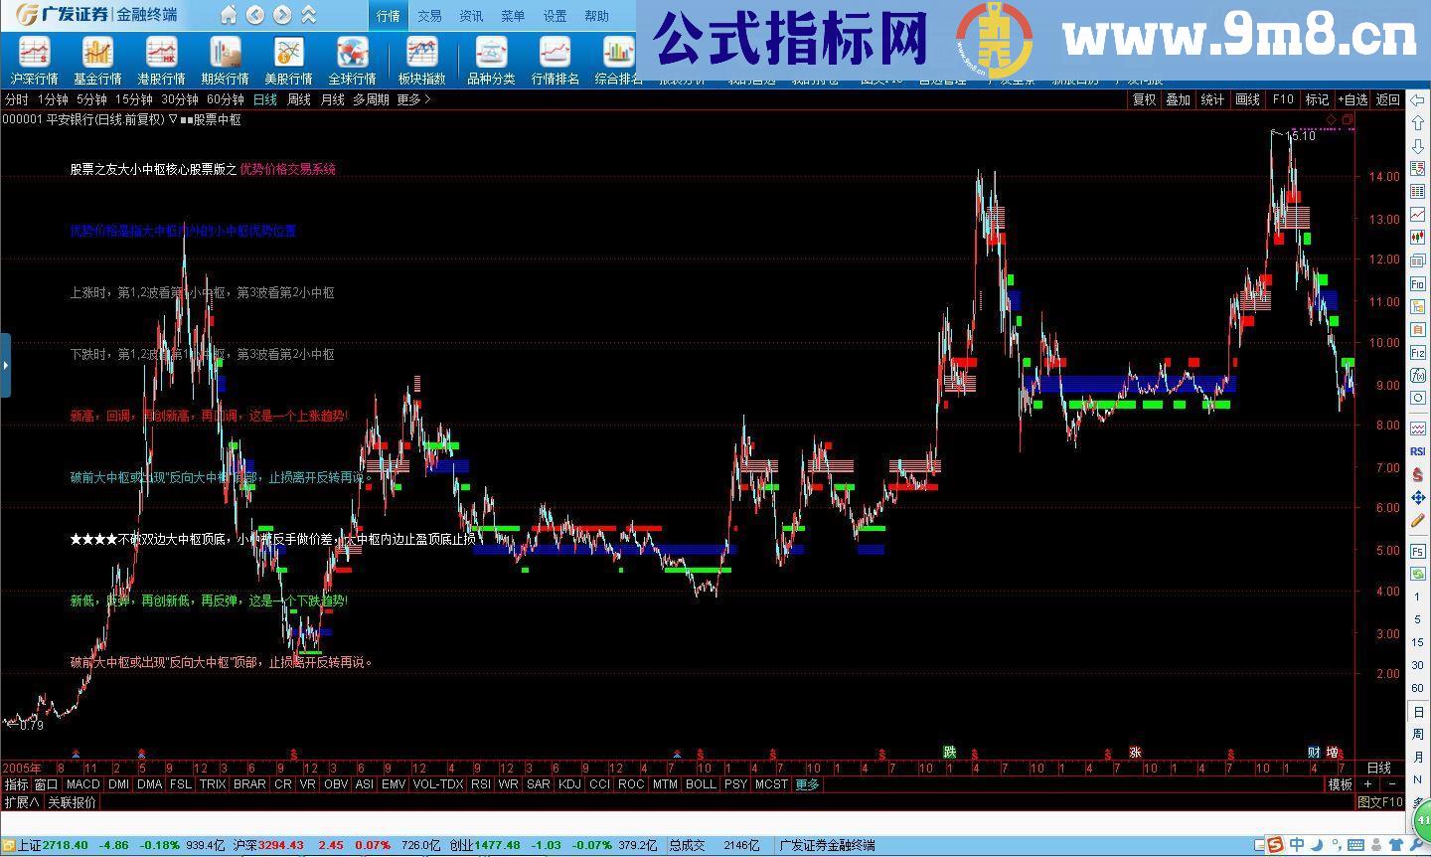Open the 叠加 overlay option

pos(1179,99)
